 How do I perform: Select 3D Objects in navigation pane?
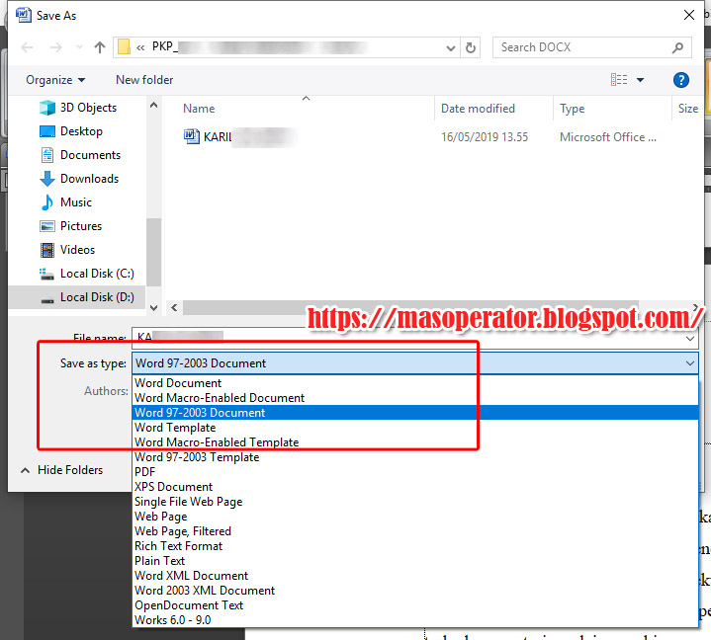click(x=88, y=108)
